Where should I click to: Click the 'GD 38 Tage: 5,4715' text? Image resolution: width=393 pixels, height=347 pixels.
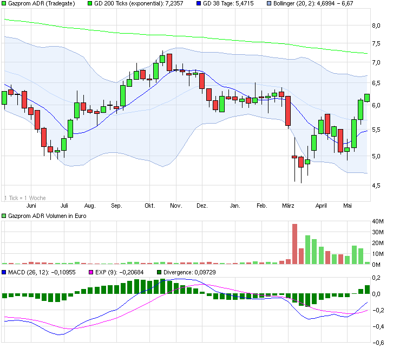point(228,3)
